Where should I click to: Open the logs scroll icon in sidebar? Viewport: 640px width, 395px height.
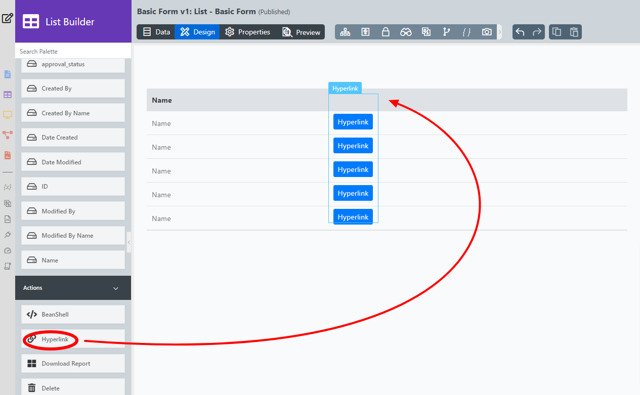click(x=8, y=266)
